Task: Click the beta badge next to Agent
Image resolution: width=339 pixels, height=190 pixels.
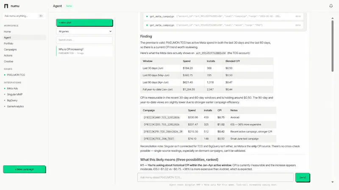Action: [x=69, y=6]
